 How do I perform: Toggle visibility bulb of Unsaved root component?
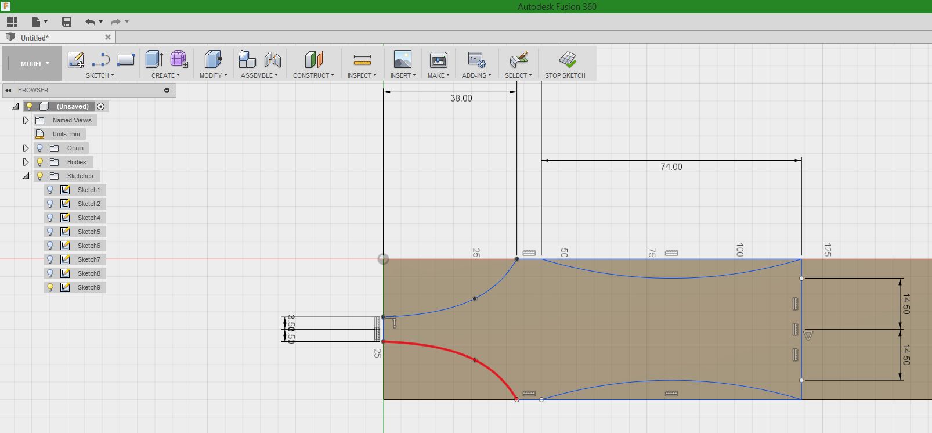point(30,106)
